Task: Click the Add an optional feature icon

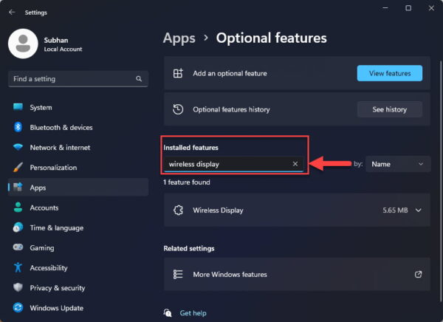Action: 177,73
